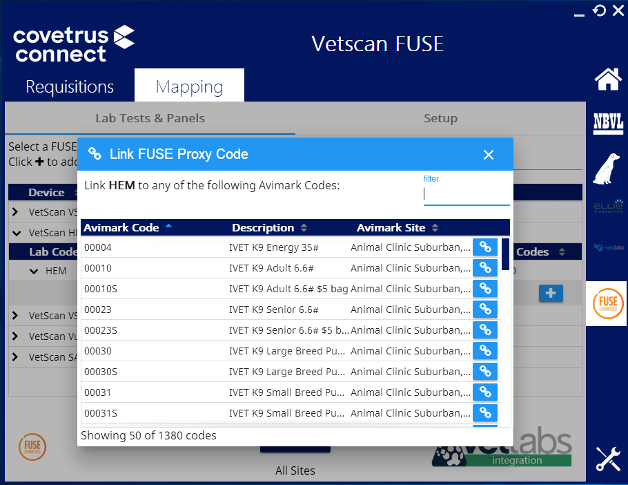
Task: Click the blue plus add-code button
Action: 551,293
